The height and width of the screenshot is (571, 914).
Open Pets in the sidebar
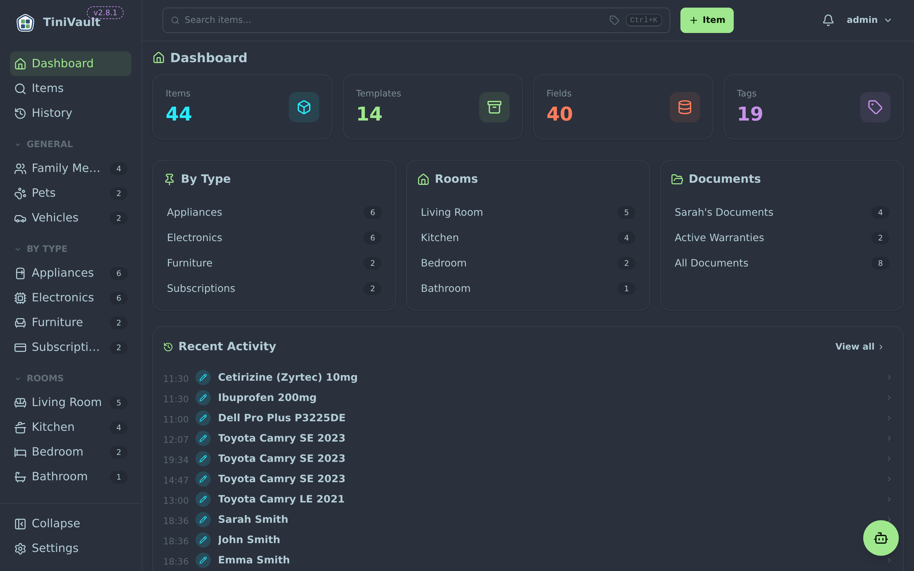[71, 193]
